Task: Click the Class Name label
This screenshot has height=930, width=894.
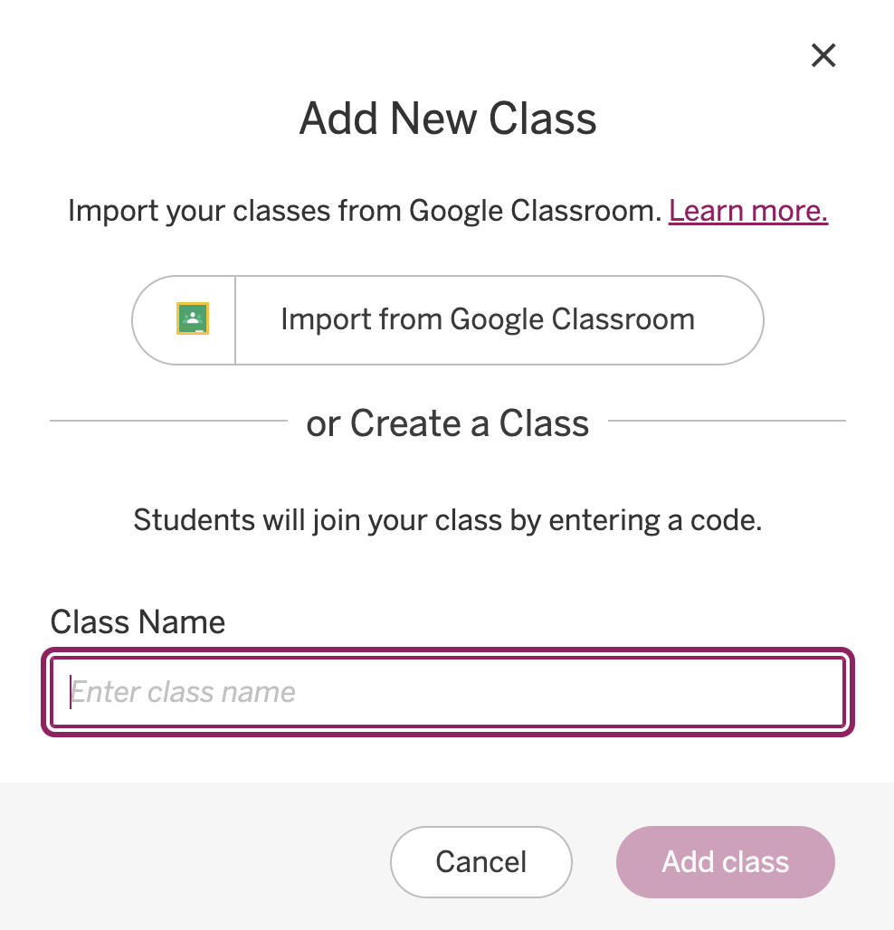Action: click(138, 622)
